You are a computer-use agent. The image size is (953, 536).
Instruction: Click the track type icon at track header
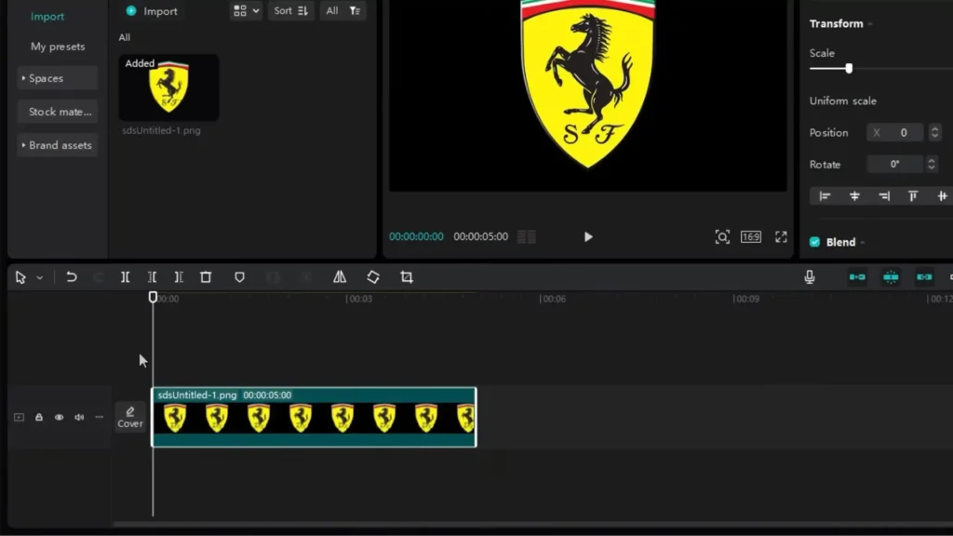(19, 418)
